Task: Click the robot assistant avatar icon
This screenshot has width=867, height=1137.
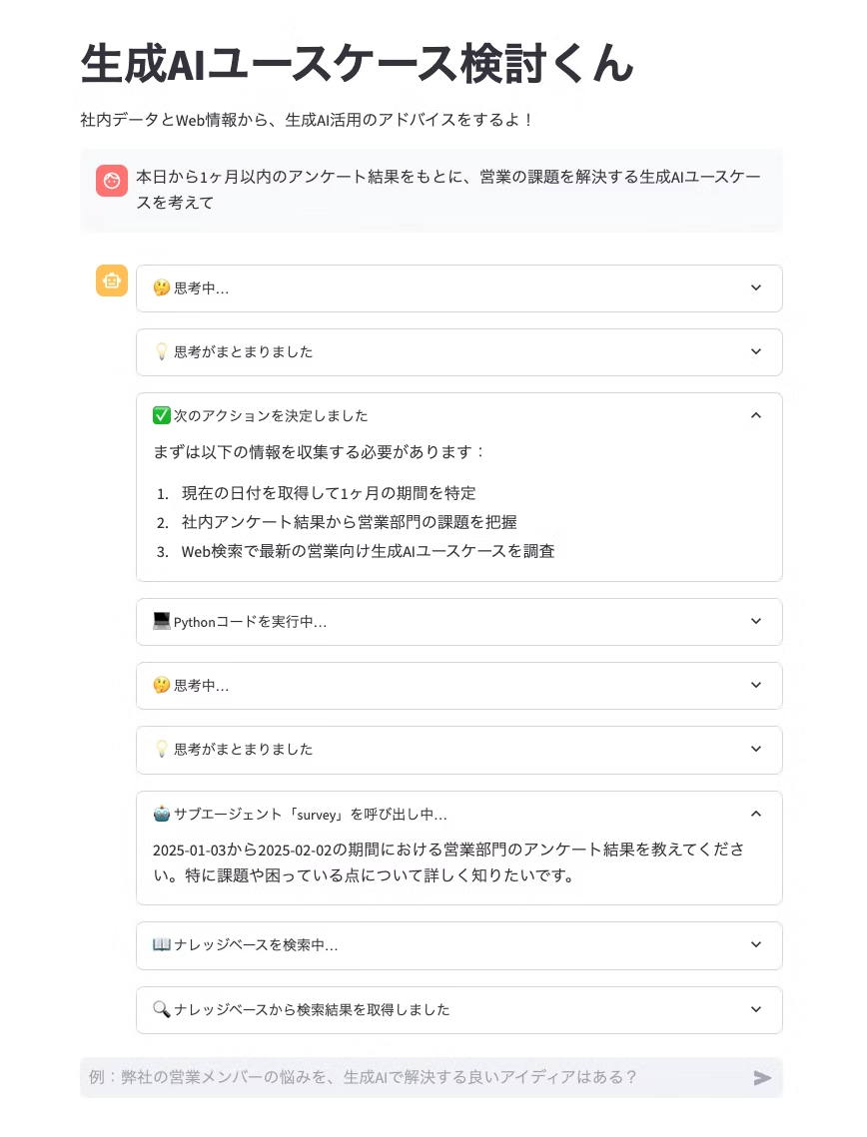Action: 111,282
